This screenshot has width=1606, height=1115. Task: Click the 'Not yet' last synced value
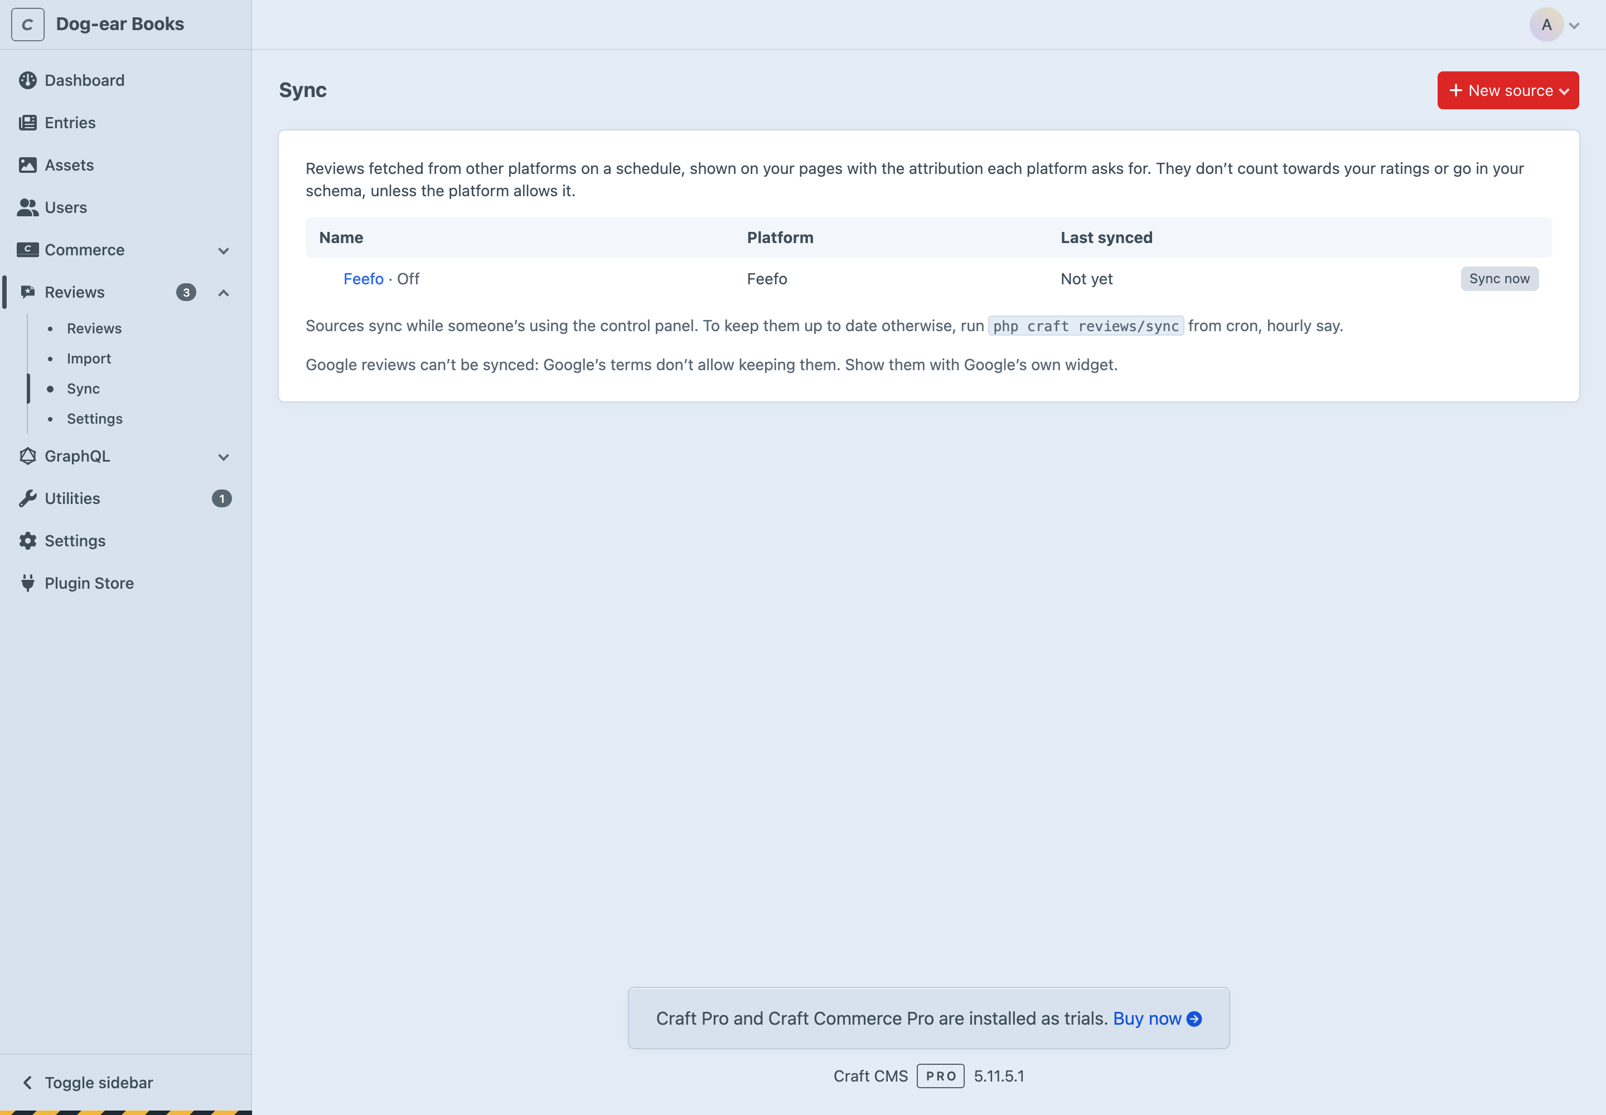tap(1086, 279)
